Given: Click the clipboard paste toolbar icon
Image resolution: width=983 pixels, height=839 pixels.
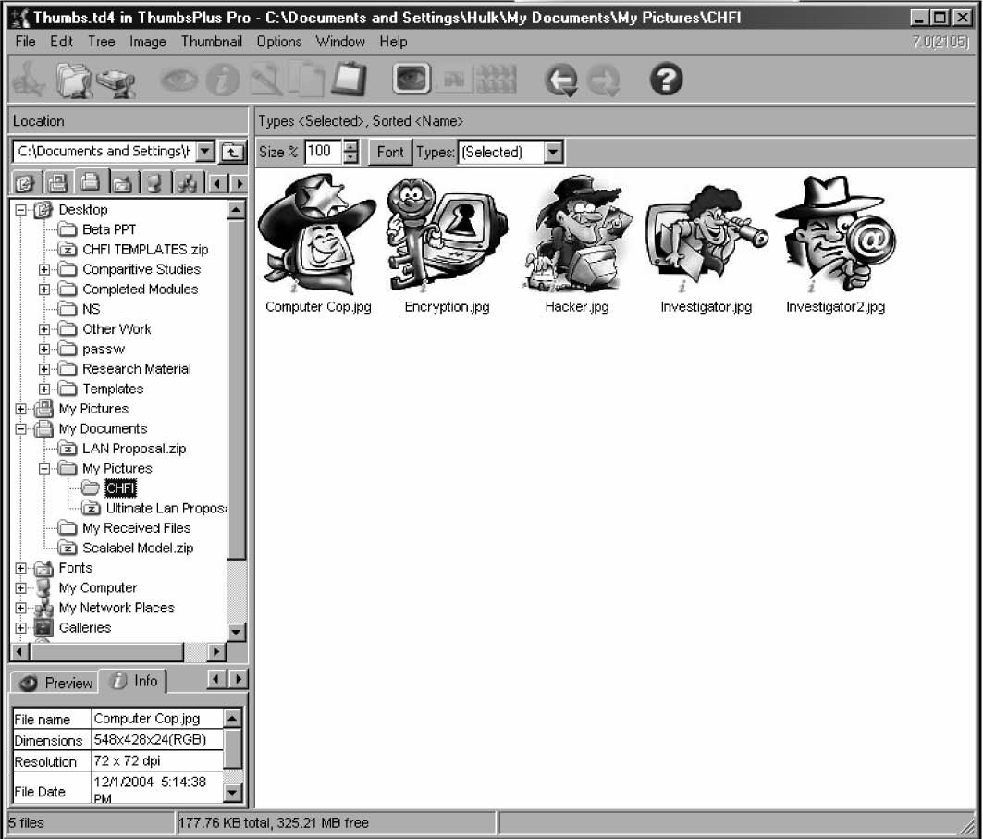Looking at the screenshot, I should click(x=349, y=80).
